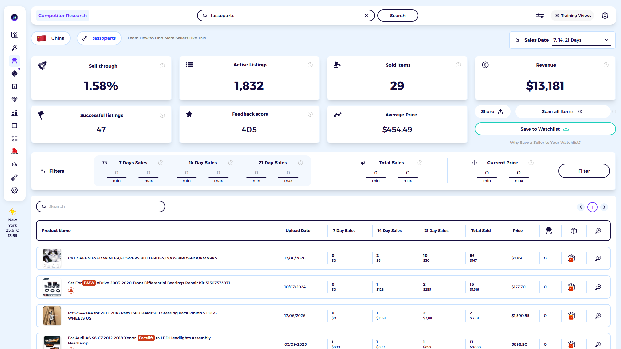Image resolution: width=621 pixels, height=349 pixels.
Task: Sort by the Price column header
Action: 517,231
